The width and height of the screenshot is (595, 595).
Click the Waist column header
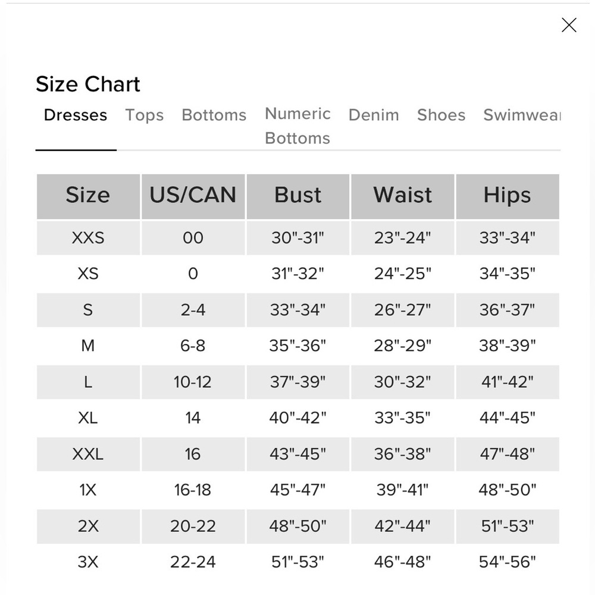point(403,196)
